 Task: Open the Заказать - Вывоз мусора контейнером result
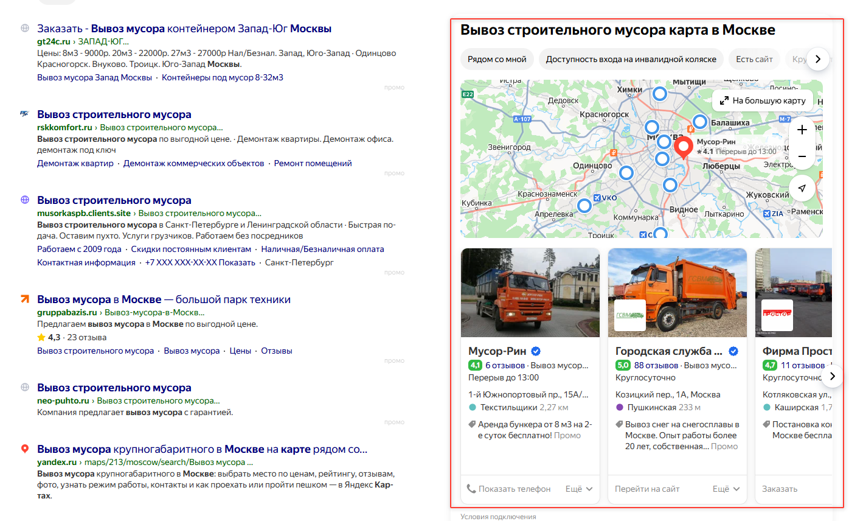click(x=184, y=29)
